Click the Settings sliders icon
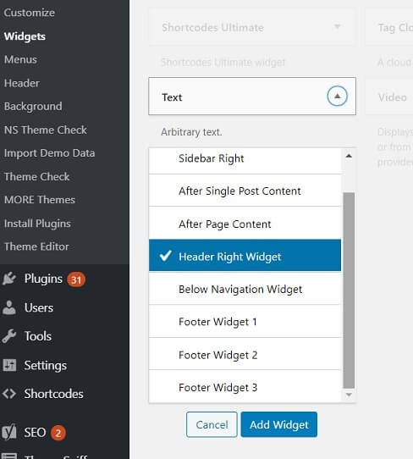Viewport: 413px width, 459px height. pyautogui.click(x=9, y=365)
